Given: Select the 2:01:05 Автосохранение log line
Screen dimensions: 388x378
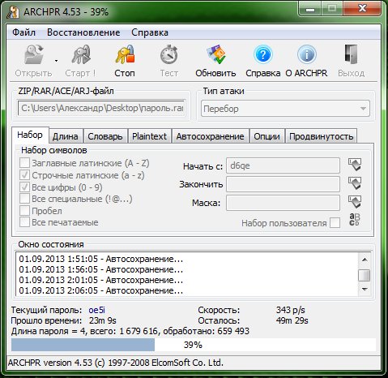Looking at the screenshot, I should point(101,280).
